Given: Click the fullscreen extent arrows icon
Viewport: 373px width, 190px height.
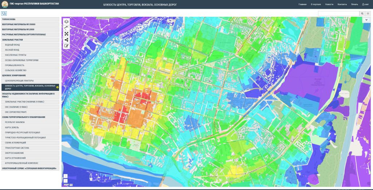Looking at the screenshot, I should [67, 34].
